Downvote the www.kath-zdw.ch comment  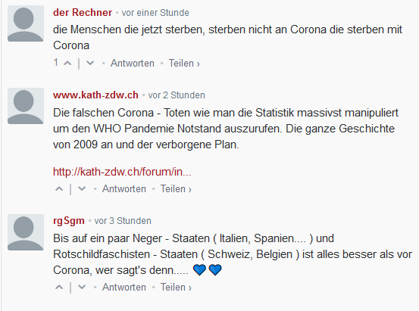(82, 189)
